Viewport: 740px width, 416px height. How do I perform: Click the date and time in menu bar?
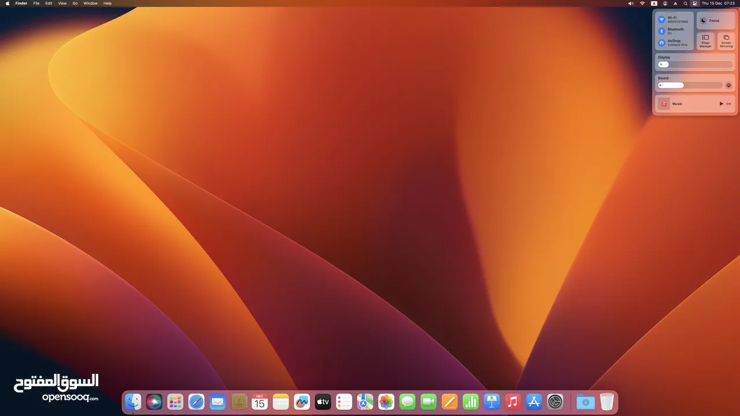pyautogui.click(x=718, y=3)
